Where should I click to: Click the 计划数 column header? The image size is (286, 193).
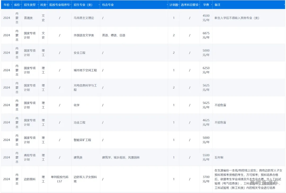click(173, 5)
